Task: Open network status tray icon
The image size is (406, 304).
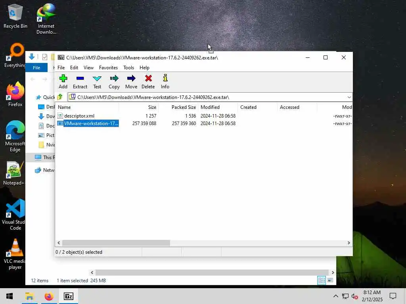Action: pyautogui.click(x=345, y=296)
